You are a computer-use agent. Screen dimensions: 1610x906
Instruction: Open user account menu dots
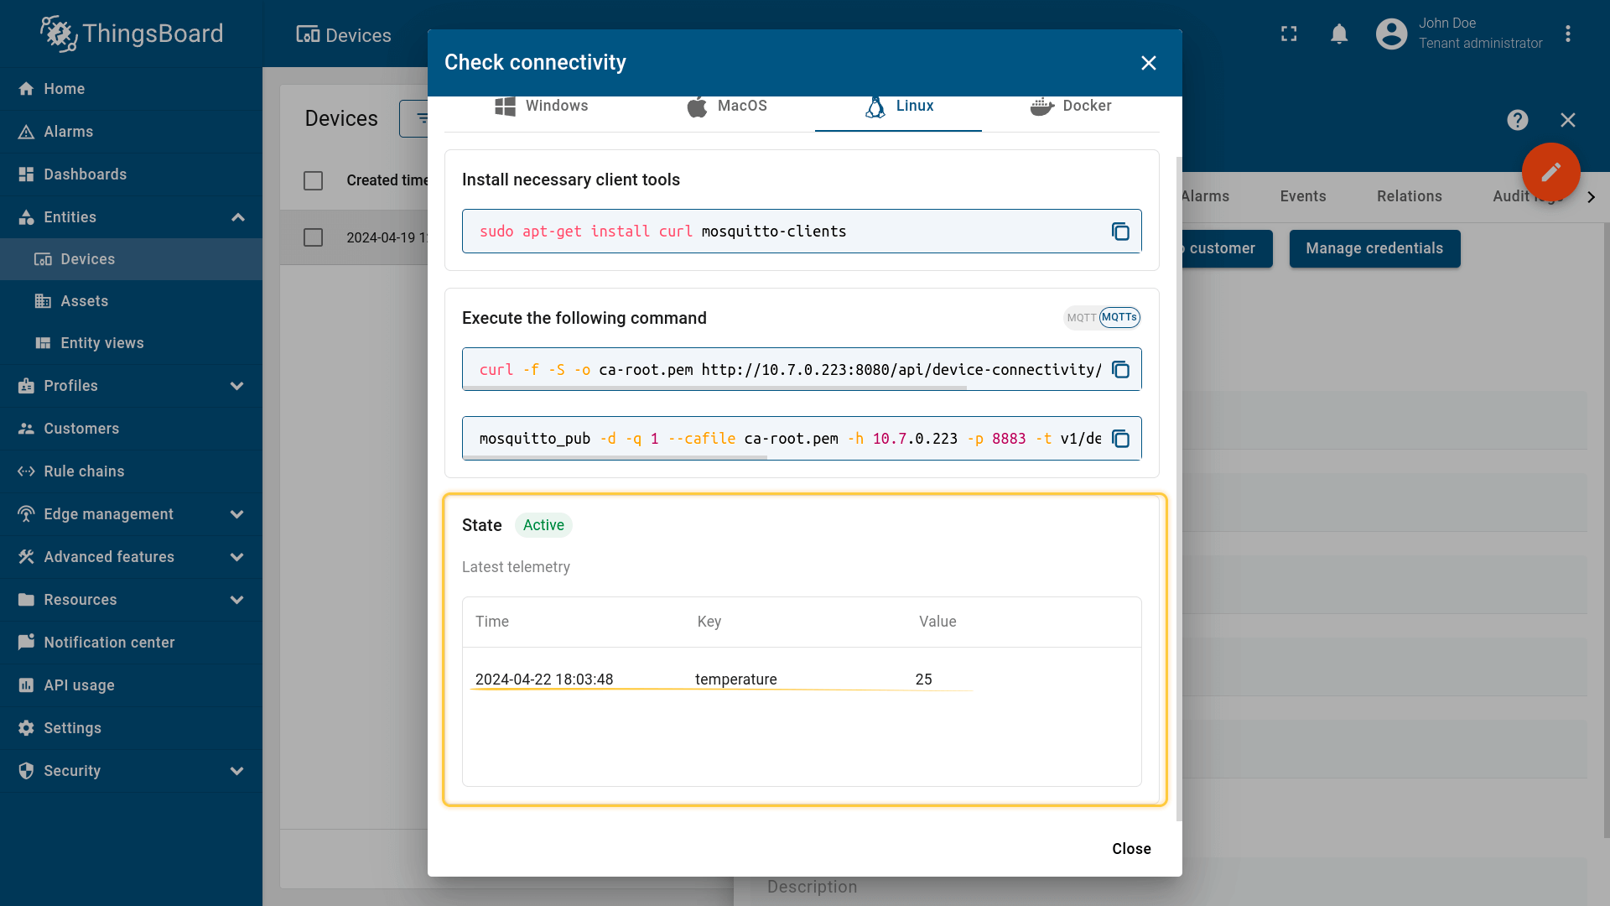coord(1567,34)
